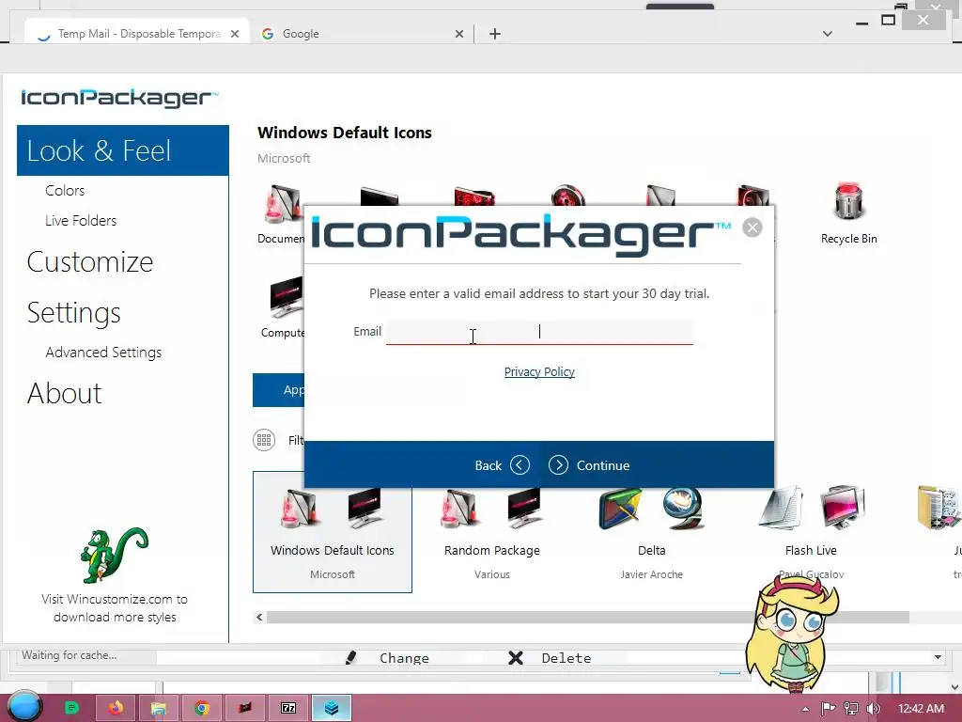Screen dimensions: 962x722
Task: Click the grid filter icon button
Action: tap(264, 440)
